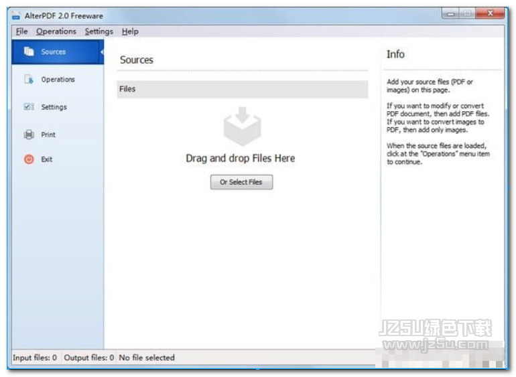
Task: Select the Sources label in the sidebar
Action: pos(54,52)
